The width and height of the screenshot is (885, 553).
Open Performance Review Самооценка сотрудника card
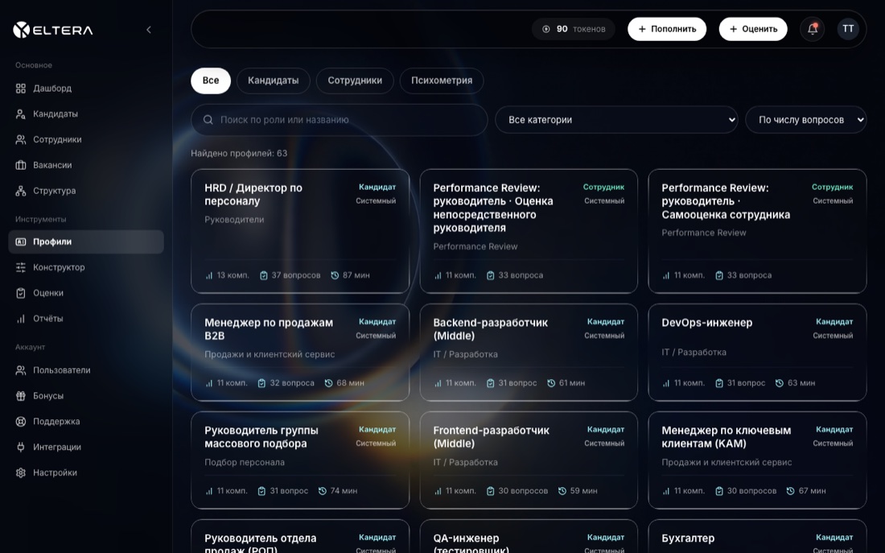click(x=757, y=231)
